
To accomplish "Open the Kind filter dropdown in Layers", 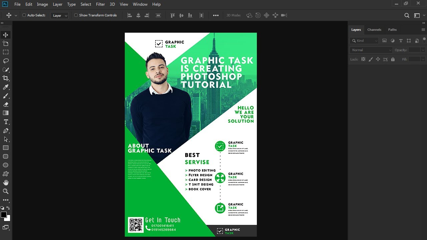I will [x=364, y=41].
